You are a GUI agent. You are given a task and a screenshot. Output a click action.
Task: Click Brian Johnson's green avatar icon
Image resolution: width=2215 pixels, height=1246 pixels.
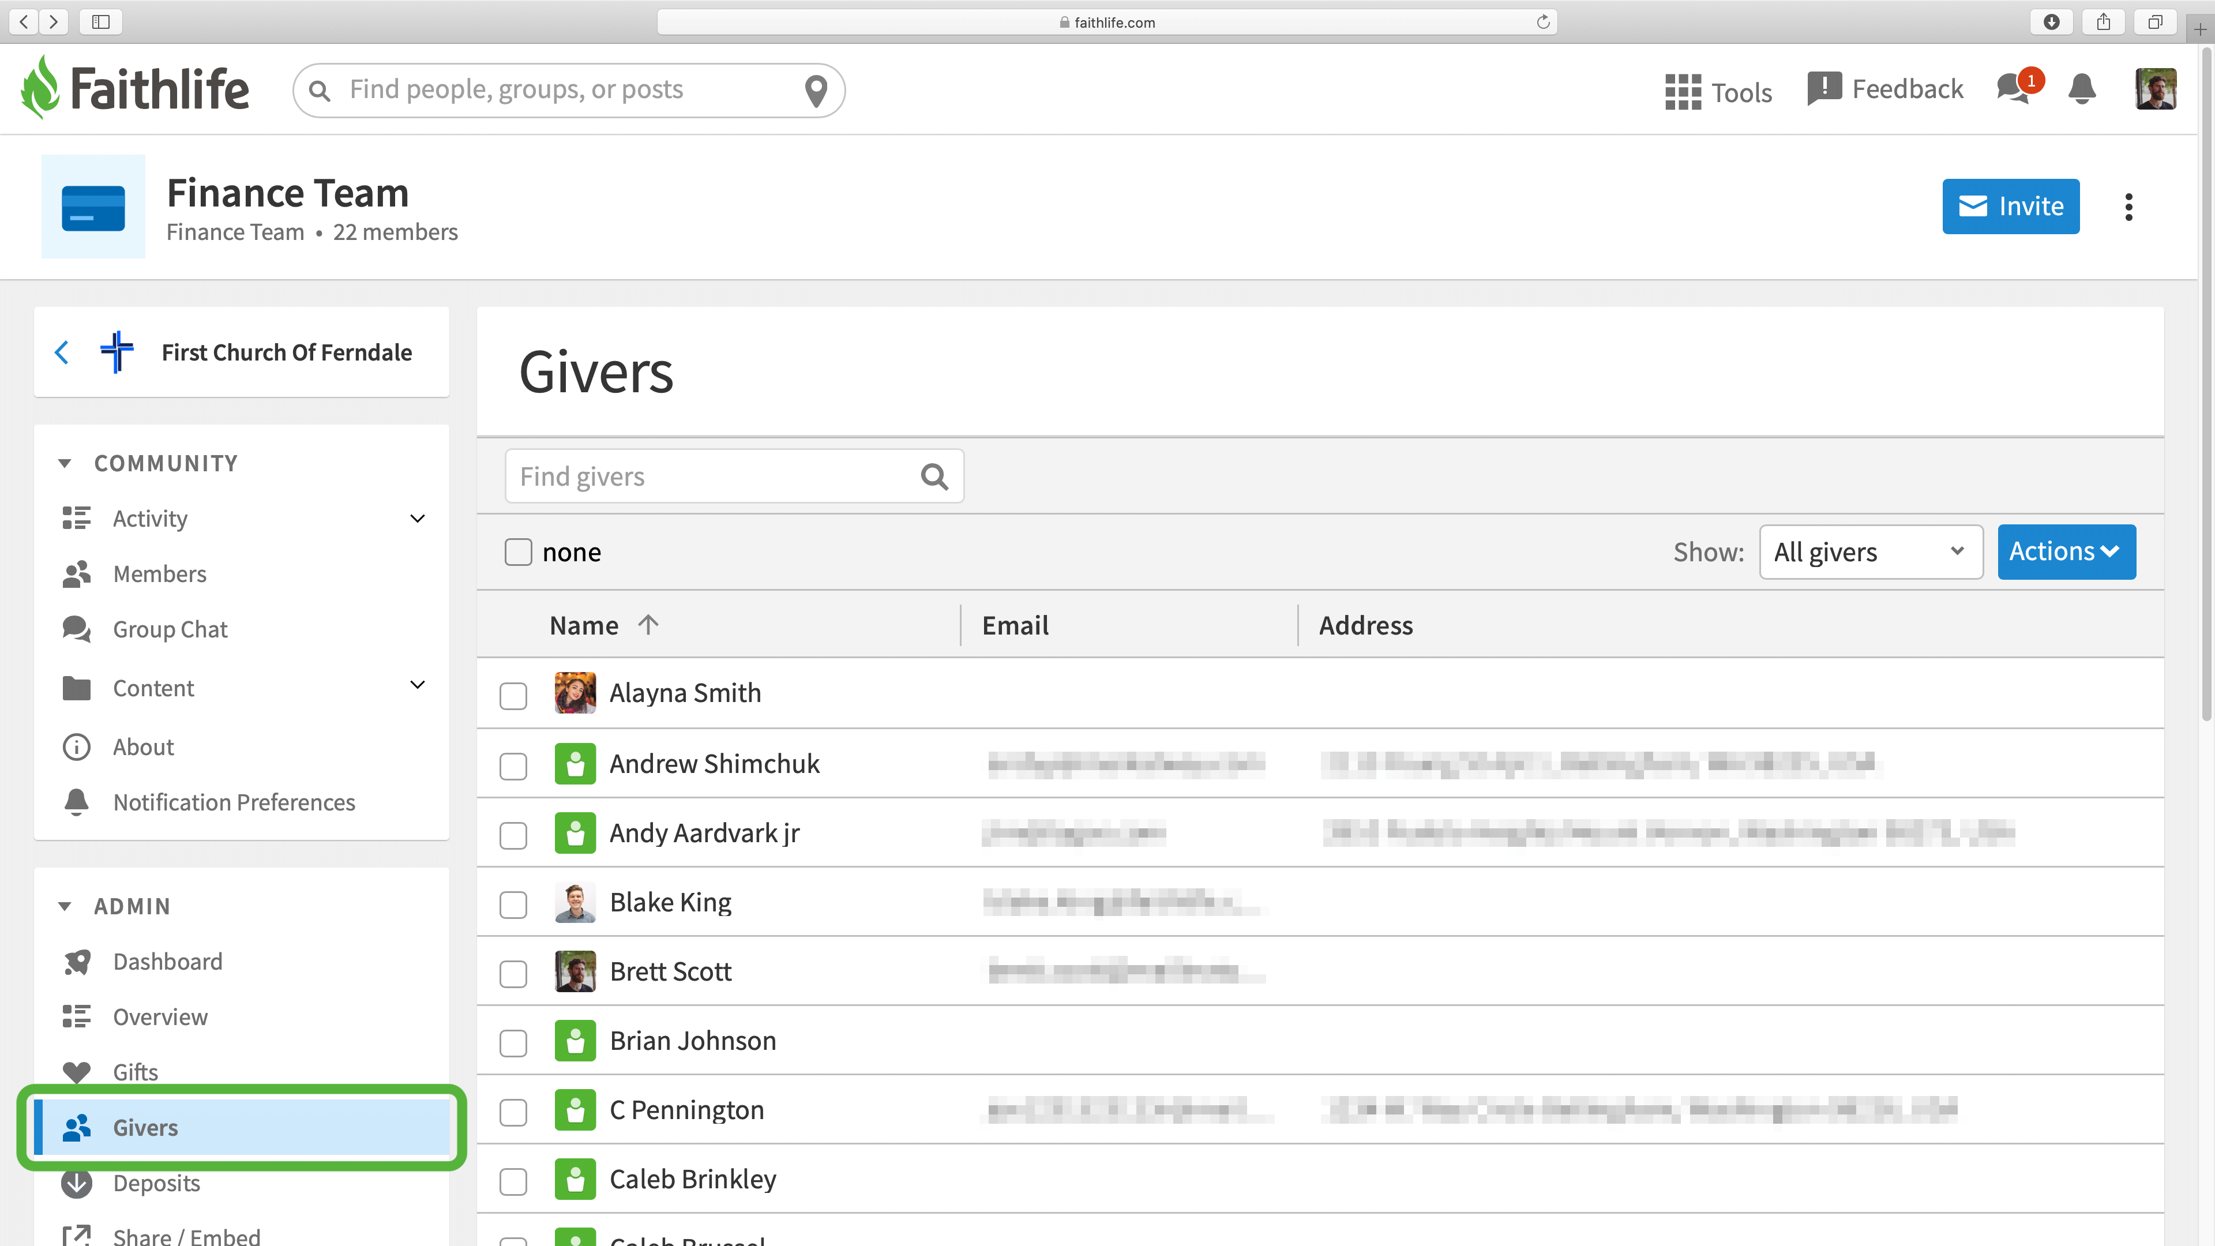click(x=575, y=1041)
